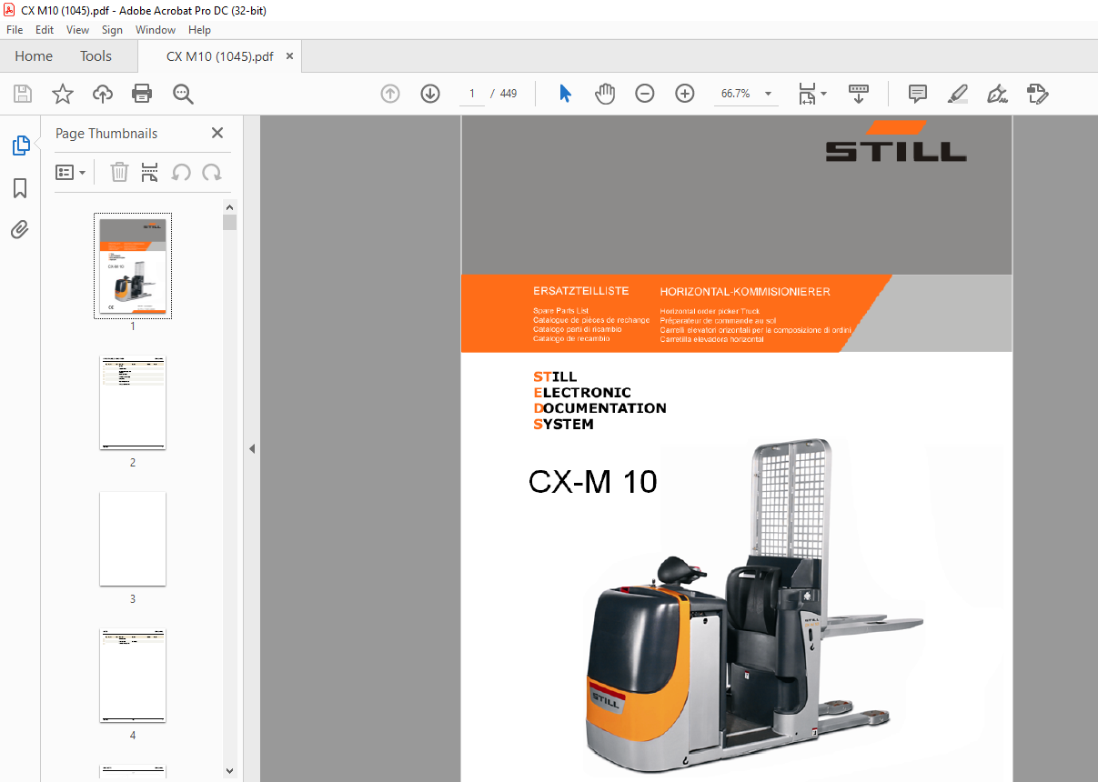Click the HORIZONTAL-KOMMISIONIERER heading text
The height and width of the screenshot is (782, 1098).
click(x=745, y=292)
